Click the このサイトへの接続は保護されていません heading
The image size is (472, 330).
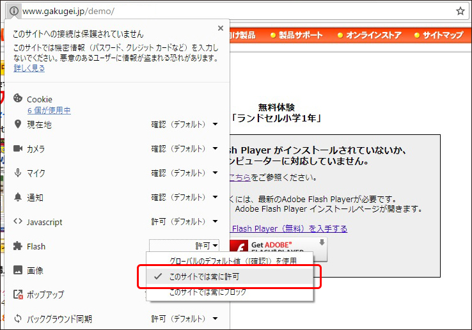pyautogui.click(x=78, y=34)
